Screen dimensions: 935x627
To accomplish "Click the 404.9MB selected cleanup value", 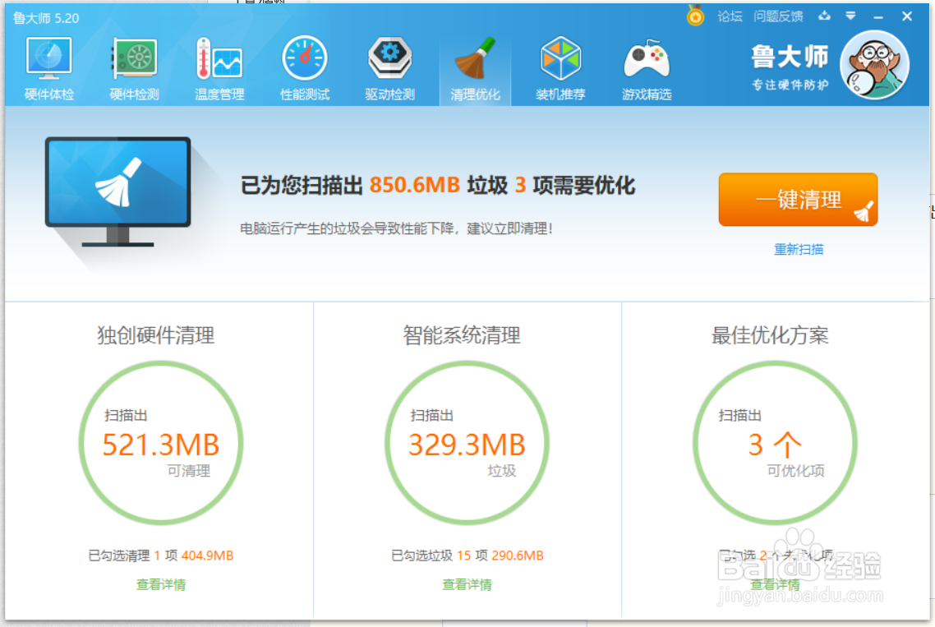I will [207, 556].
